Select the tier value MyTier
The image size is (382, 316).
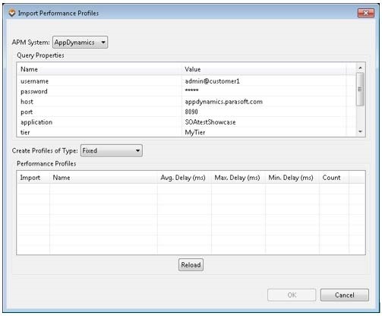[264, 132]
